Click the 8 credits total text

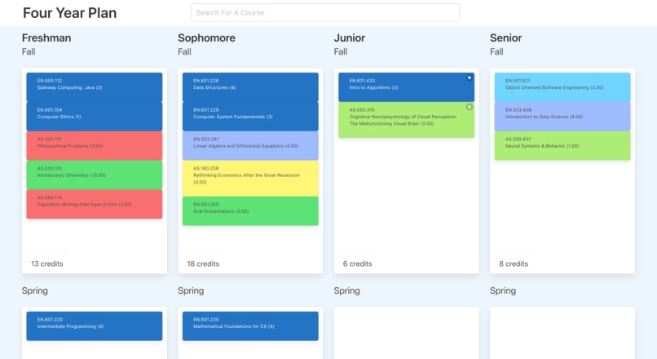(514, 264)
